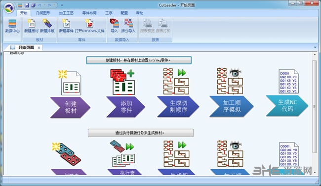Click the CutLeader application orb button
Screen dimensions: 321x186
tap(9, 8)
